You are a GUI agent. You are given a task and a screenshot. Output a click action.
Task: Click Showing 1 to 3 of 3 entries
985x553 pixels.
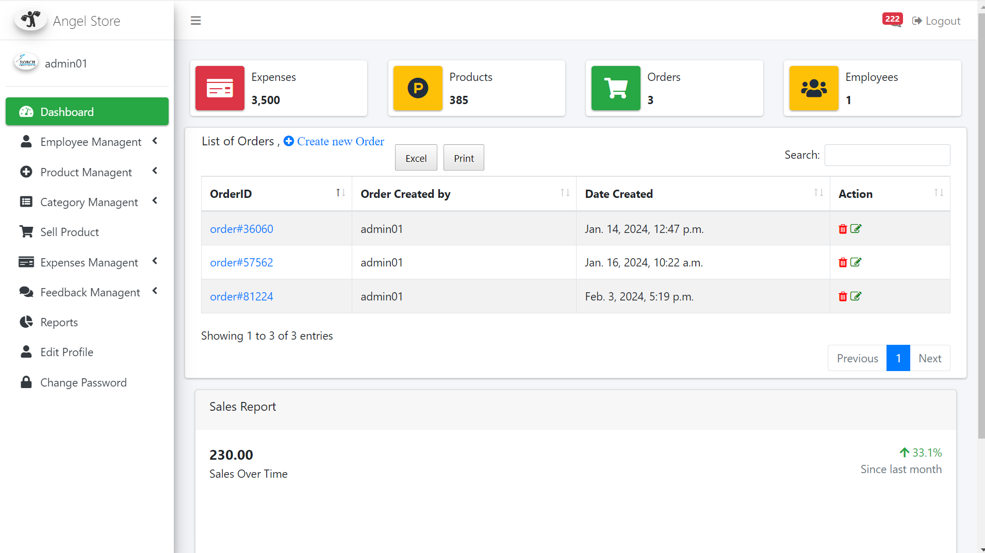[267, 336]
